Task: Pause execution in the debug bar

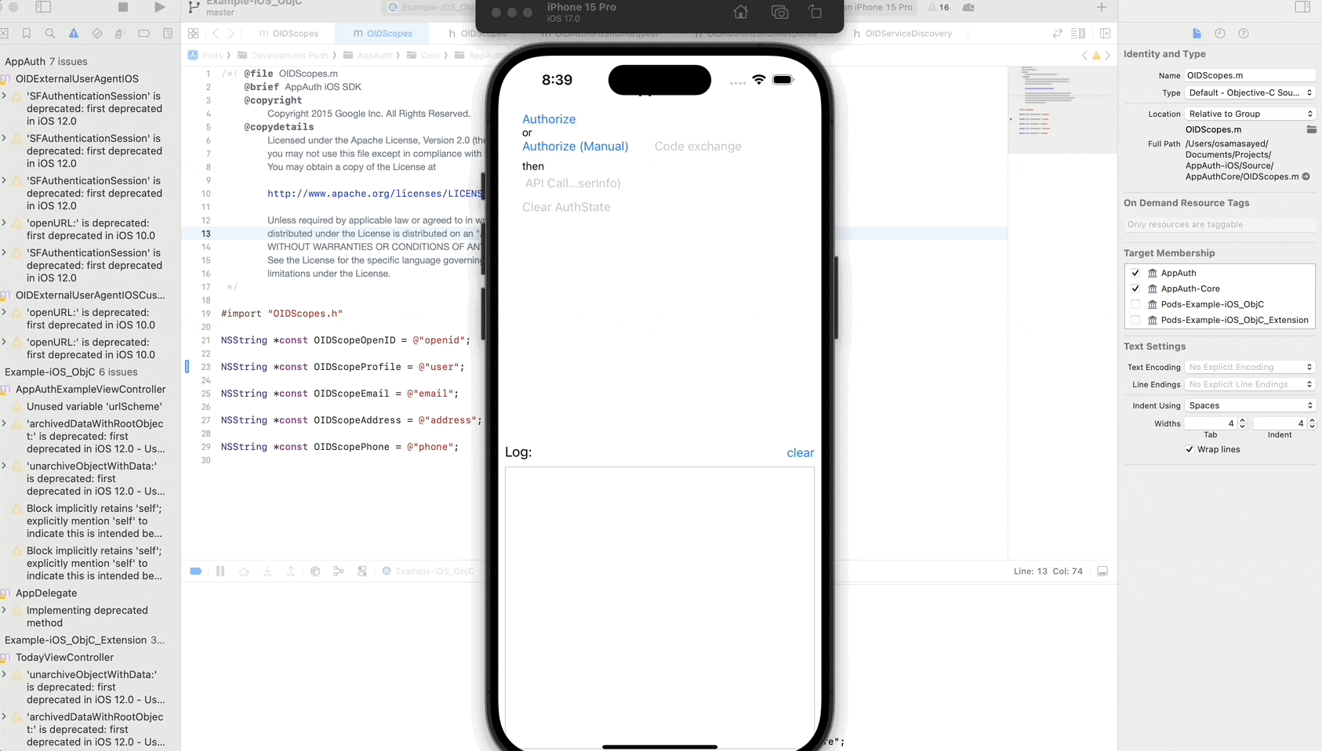Action: pos(220,571)
